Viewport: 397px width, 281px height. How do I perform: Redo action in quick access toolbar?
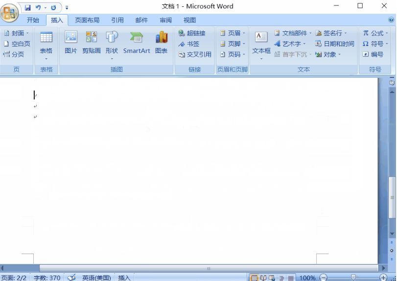pyautogui.click(x=53, y=8)
